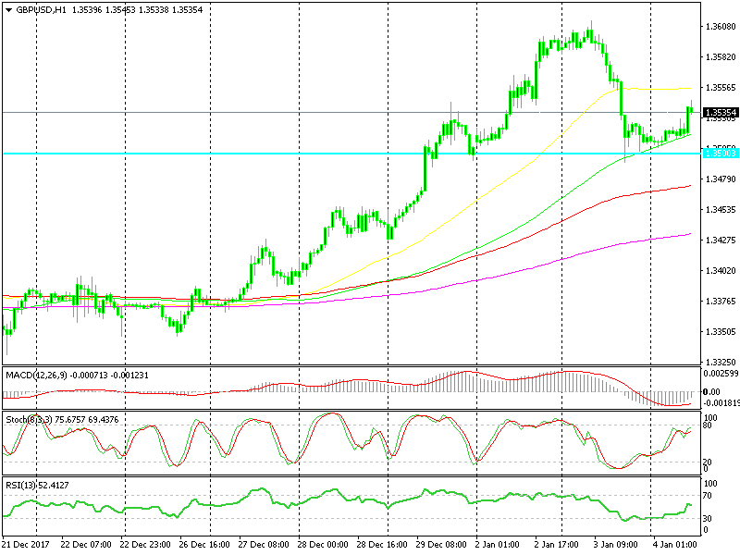Click the 1.35820 price scale value
This screenshot has width=740, height=555.
[x=721, y=57]
